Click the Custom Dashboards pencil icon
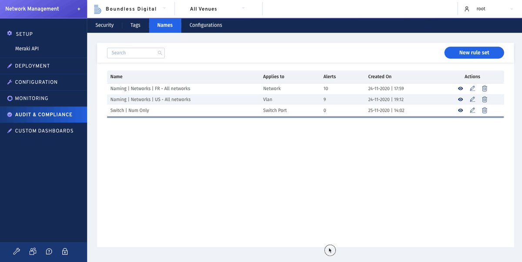This screenshot has height=262, width=522. pos(10,130)
